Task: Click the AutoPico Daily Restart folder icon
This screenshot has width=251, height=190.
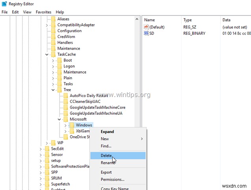Action: [x=66, y=96]
